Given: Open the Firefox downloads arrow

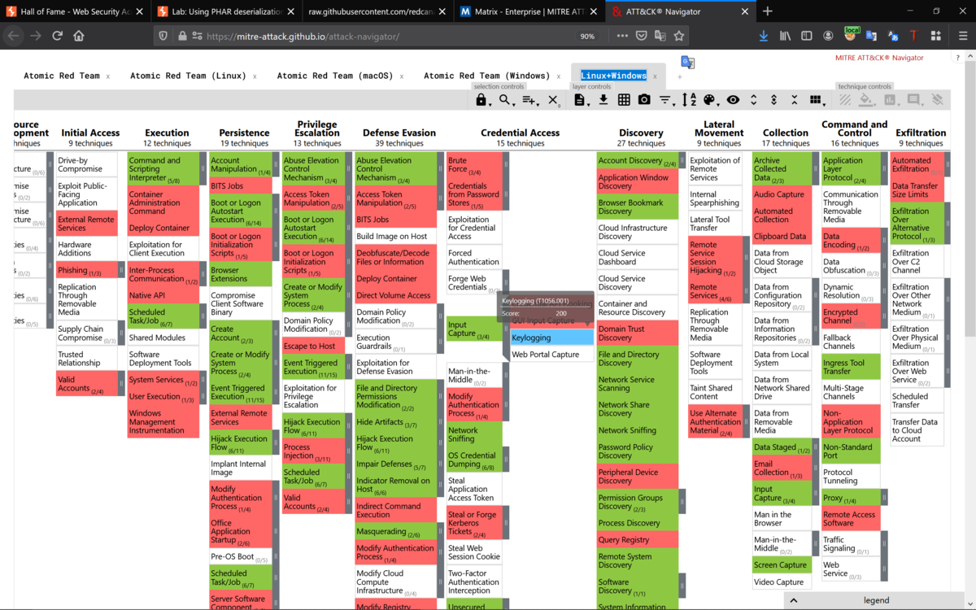Looking at the screenshot, I should pos(763,36).
